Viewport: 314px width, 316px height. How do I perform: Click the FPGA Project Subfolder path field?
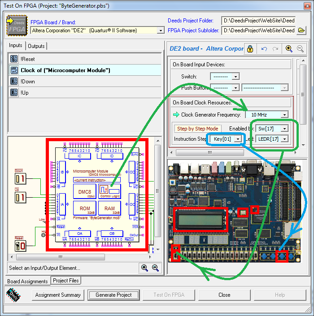pos(258,30)
